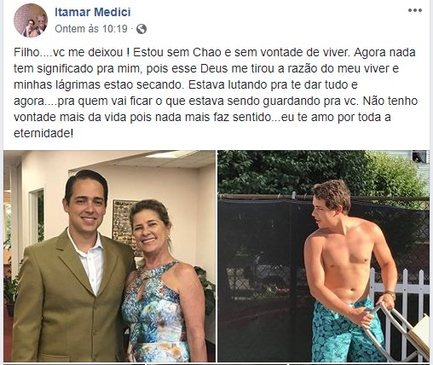
Task: Open the photo of the couple indoors
Action: click(x=109, y=256)
